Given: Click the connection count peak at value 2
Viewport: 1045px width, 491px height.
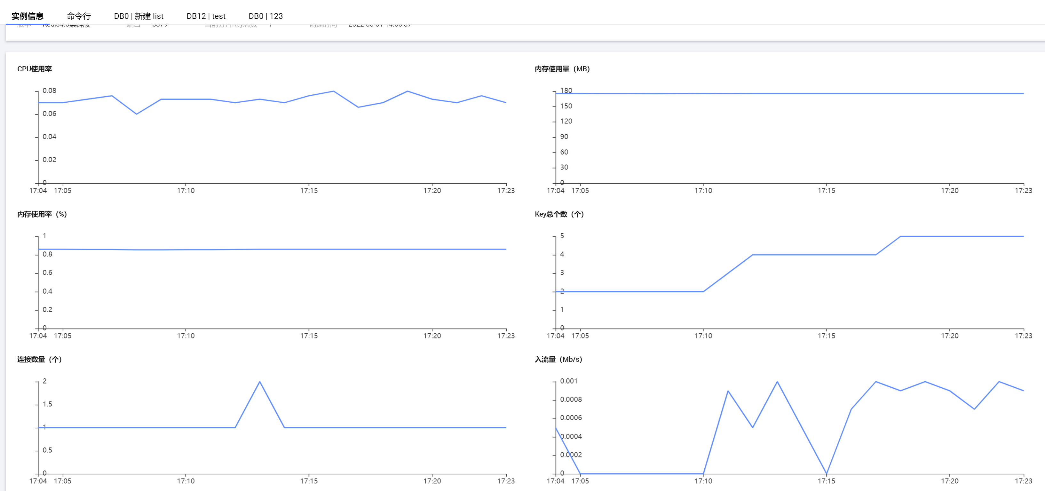Looking at the screenshot, I should (260, 382).
